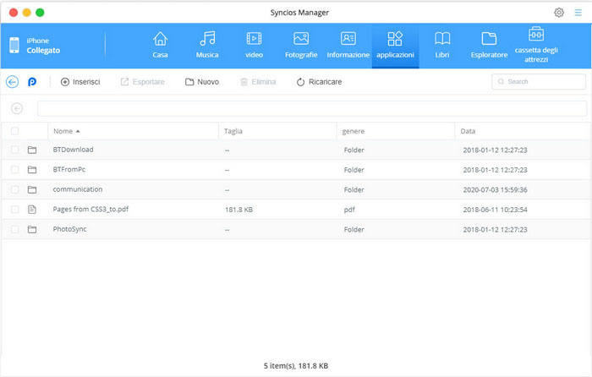Click the blue back arrow icon
The image size is (592, 377).
[12, 81]
